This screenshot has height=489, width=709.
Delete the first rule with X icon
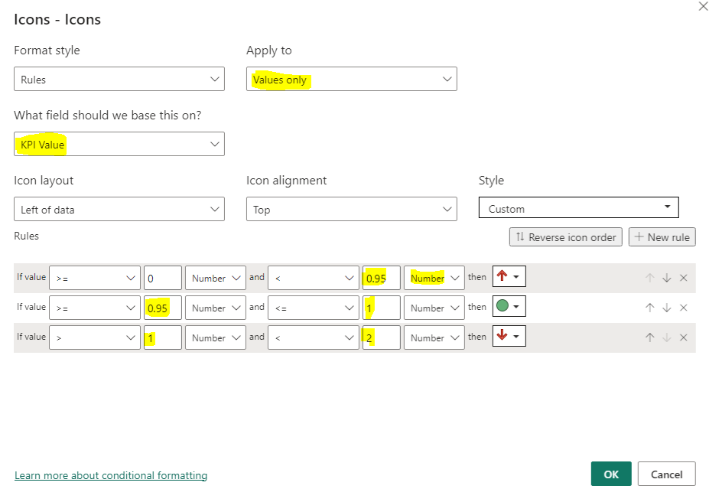coord(684,278)
